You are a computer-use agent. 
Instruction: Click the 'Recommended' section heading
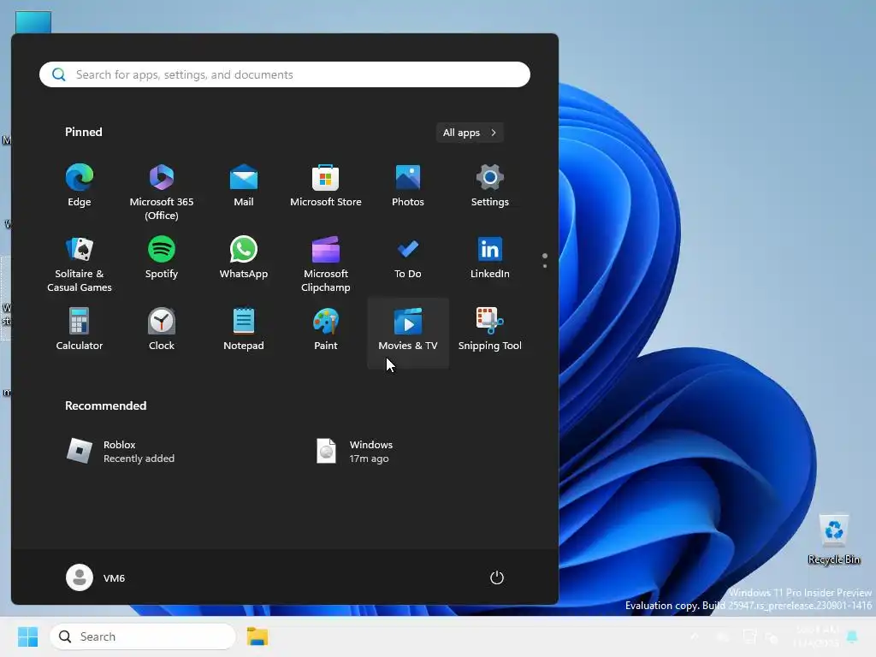105,405
